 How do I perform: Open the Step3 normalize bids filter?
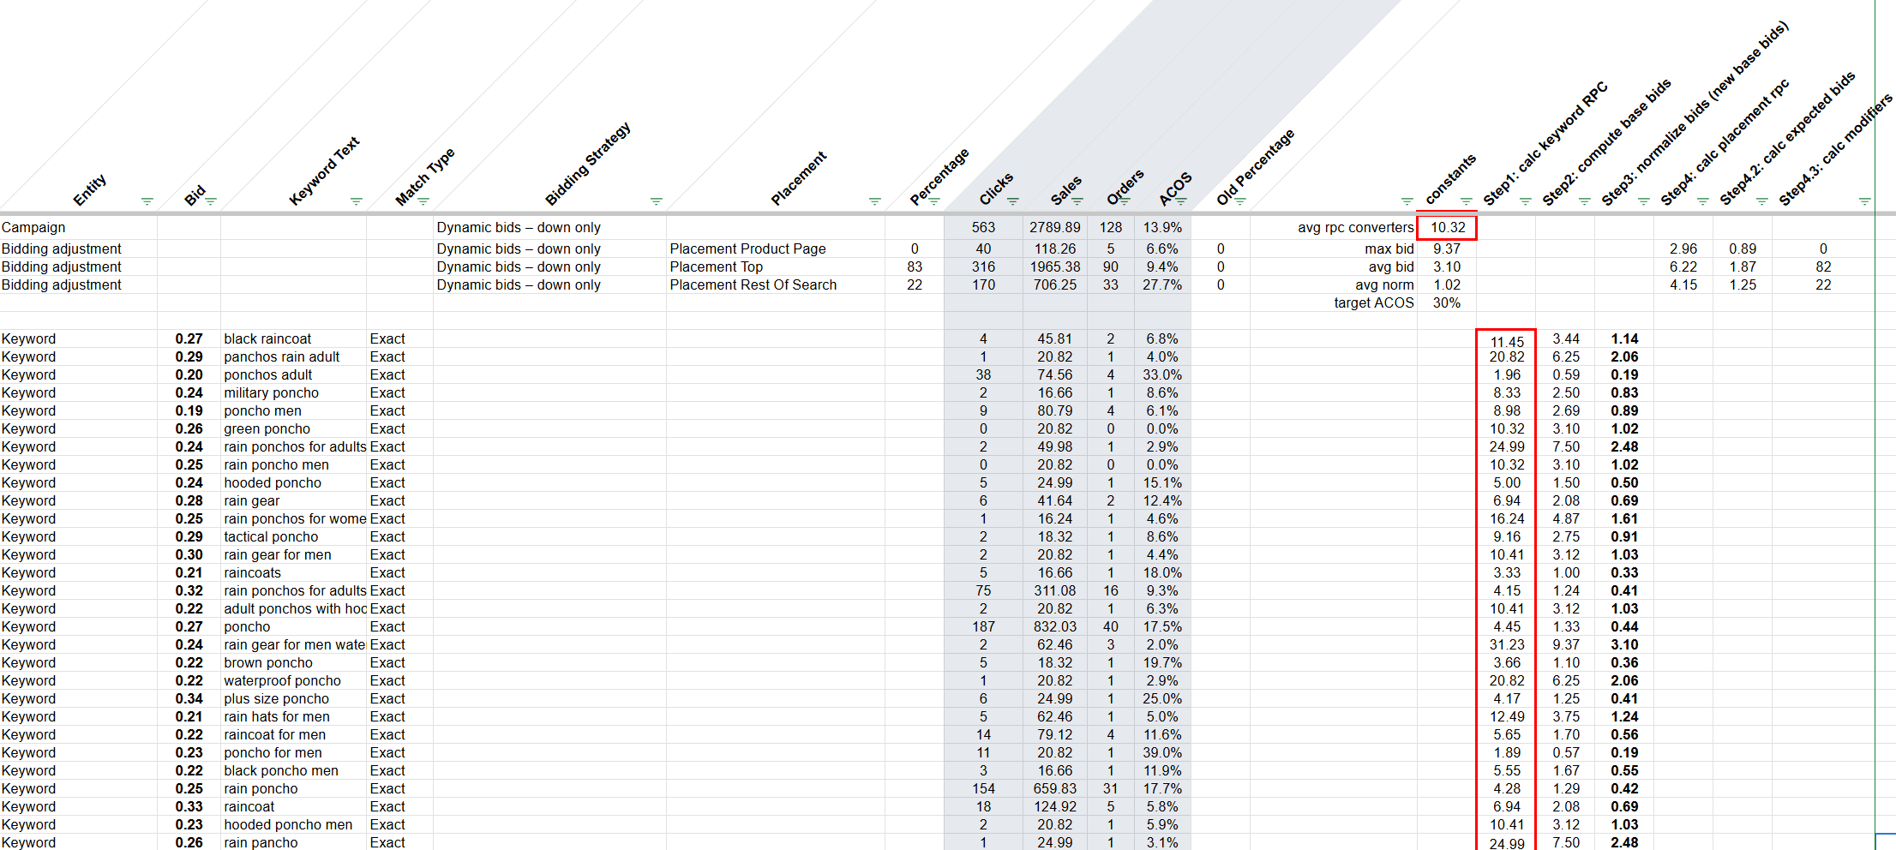click(1644, 201)
